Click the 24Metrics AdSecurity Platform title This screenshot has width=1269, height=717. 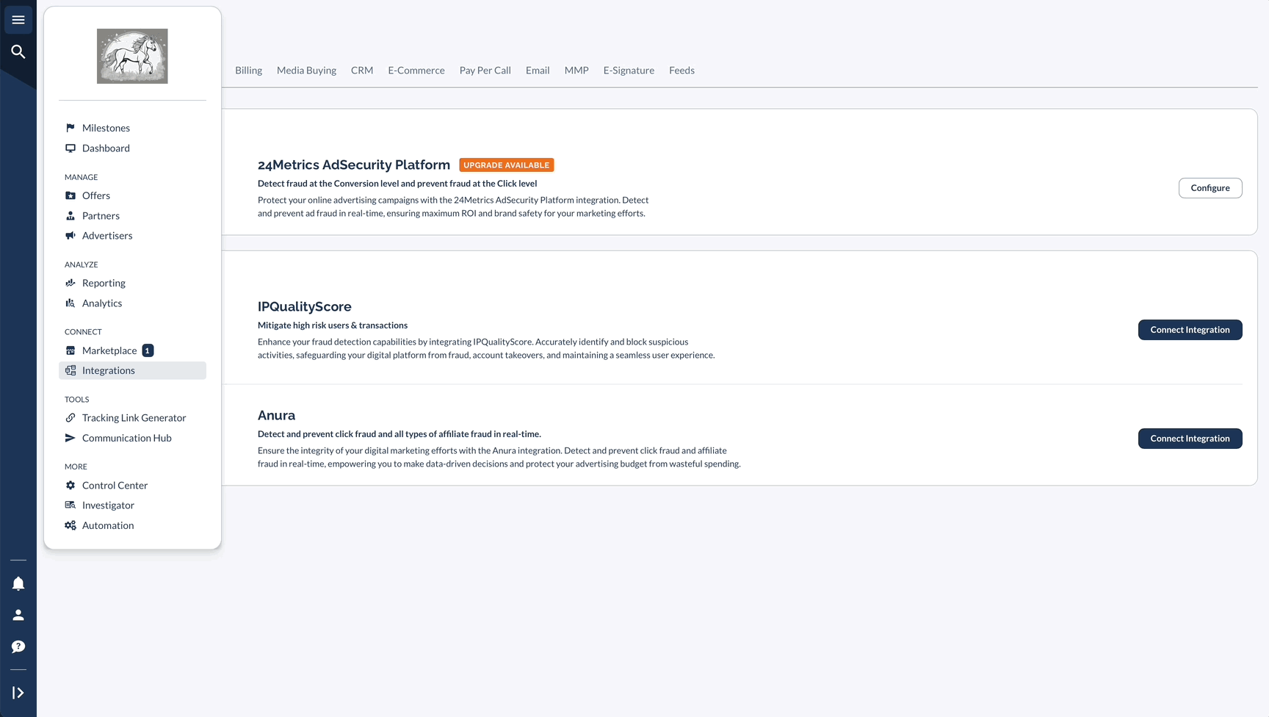pos(354,165)
